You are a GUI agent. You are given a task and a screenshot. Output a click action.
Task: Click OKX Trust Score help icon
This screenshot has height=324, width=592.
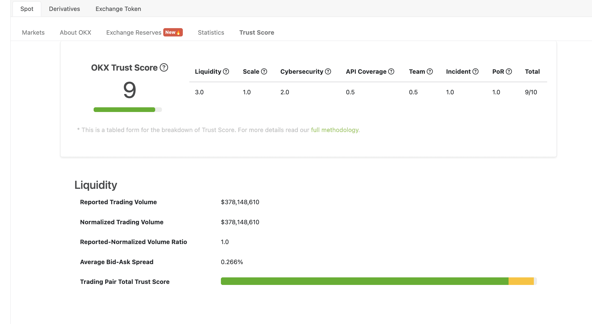(164, 67)
